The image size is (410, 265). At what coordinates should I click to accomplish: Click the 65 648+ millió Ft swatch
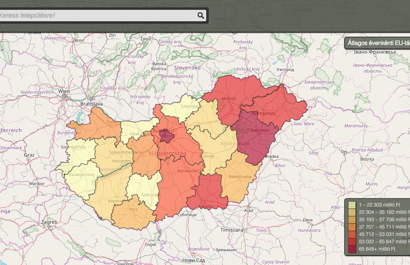tap(352, 249)
